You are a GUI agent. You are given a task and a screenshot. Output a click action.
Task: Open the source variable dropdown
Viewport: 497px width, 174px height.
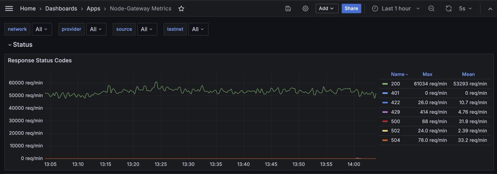coord(147,29)
